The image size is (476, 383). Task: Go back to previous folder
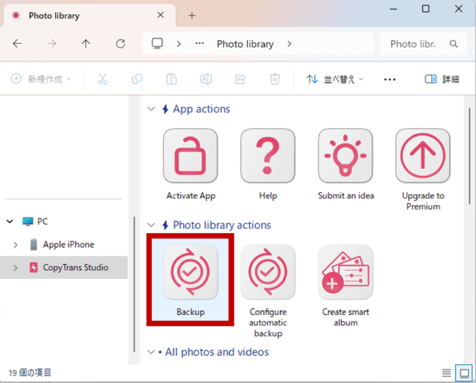click(17, 44)
